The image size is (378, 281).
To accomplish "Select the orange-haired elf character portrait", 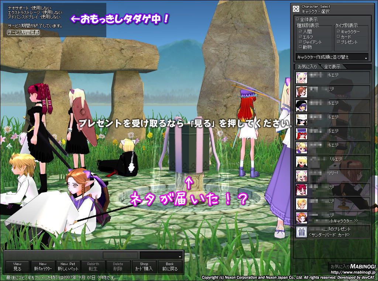I will (x=301, y=218).
